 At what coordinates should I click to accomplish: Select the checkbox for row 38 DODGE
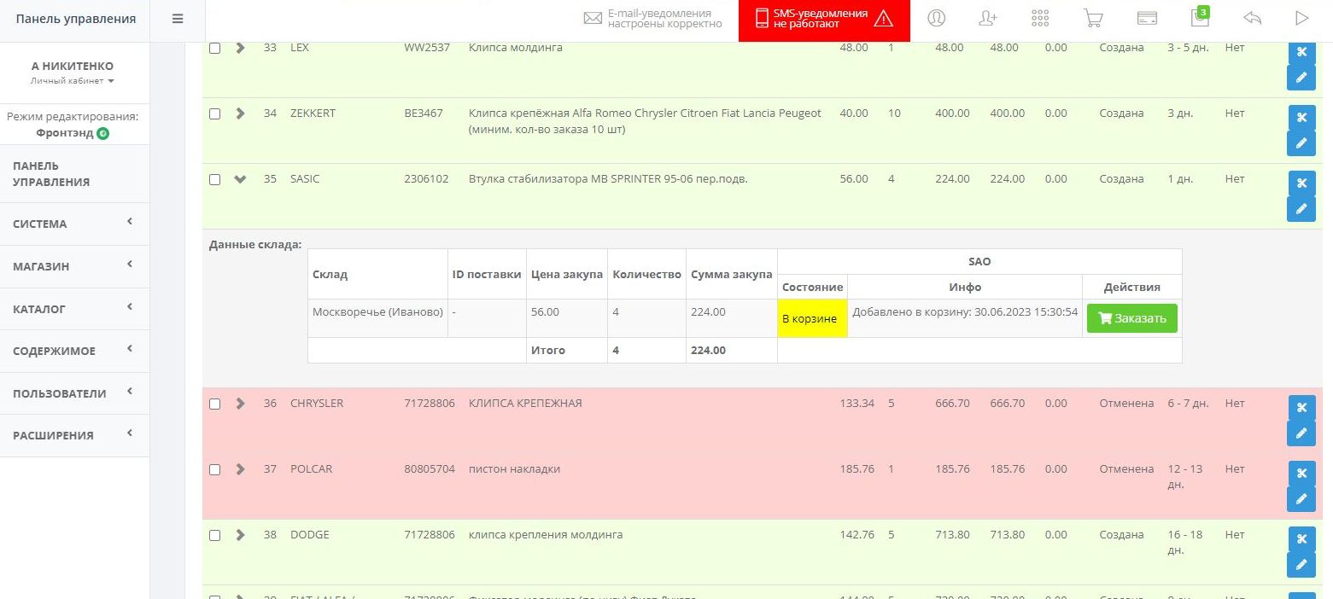pos(215,536)
